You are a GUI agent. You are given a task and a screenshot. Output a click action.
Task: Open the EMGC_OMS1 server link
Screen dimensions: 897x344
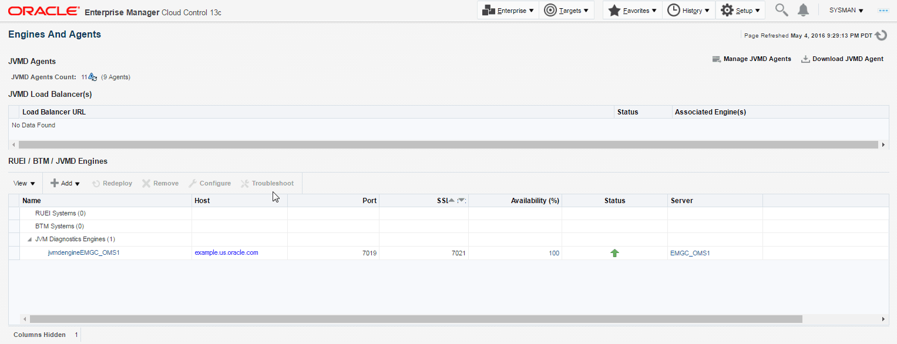point(690,253)
